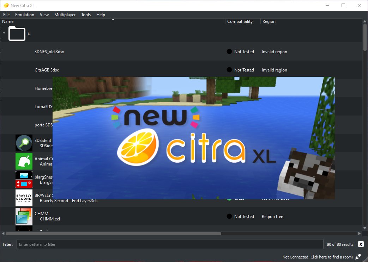Image resolution: width=368 pixels, height=262 pixels.
Task: Click the filter pattern input field
Action: [x=169, y=244]
